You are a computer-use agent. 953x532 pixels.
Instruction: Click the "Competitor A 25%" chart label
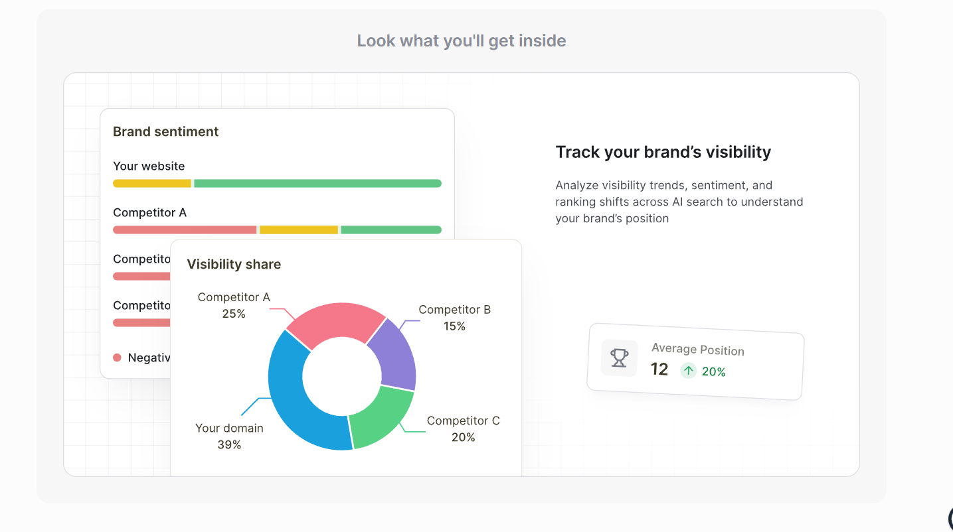[x=234, y=305]
